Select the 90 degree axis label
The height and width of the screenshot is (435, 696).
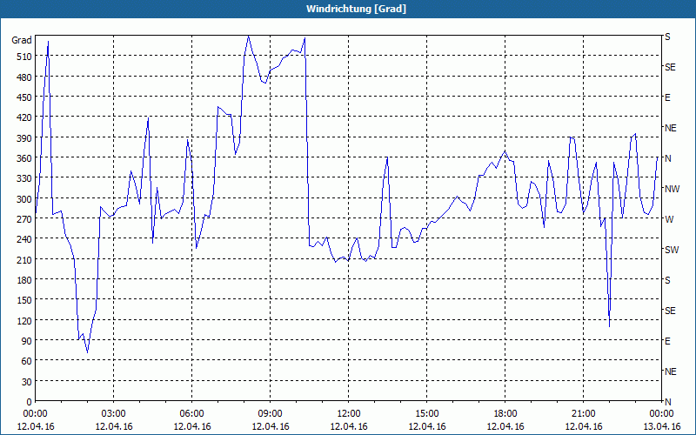point(27,341)
